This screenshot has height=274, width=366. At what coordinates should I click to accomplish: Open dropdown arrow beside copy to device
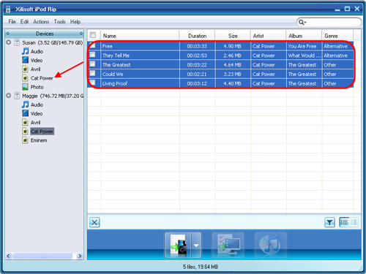(196, 245)
